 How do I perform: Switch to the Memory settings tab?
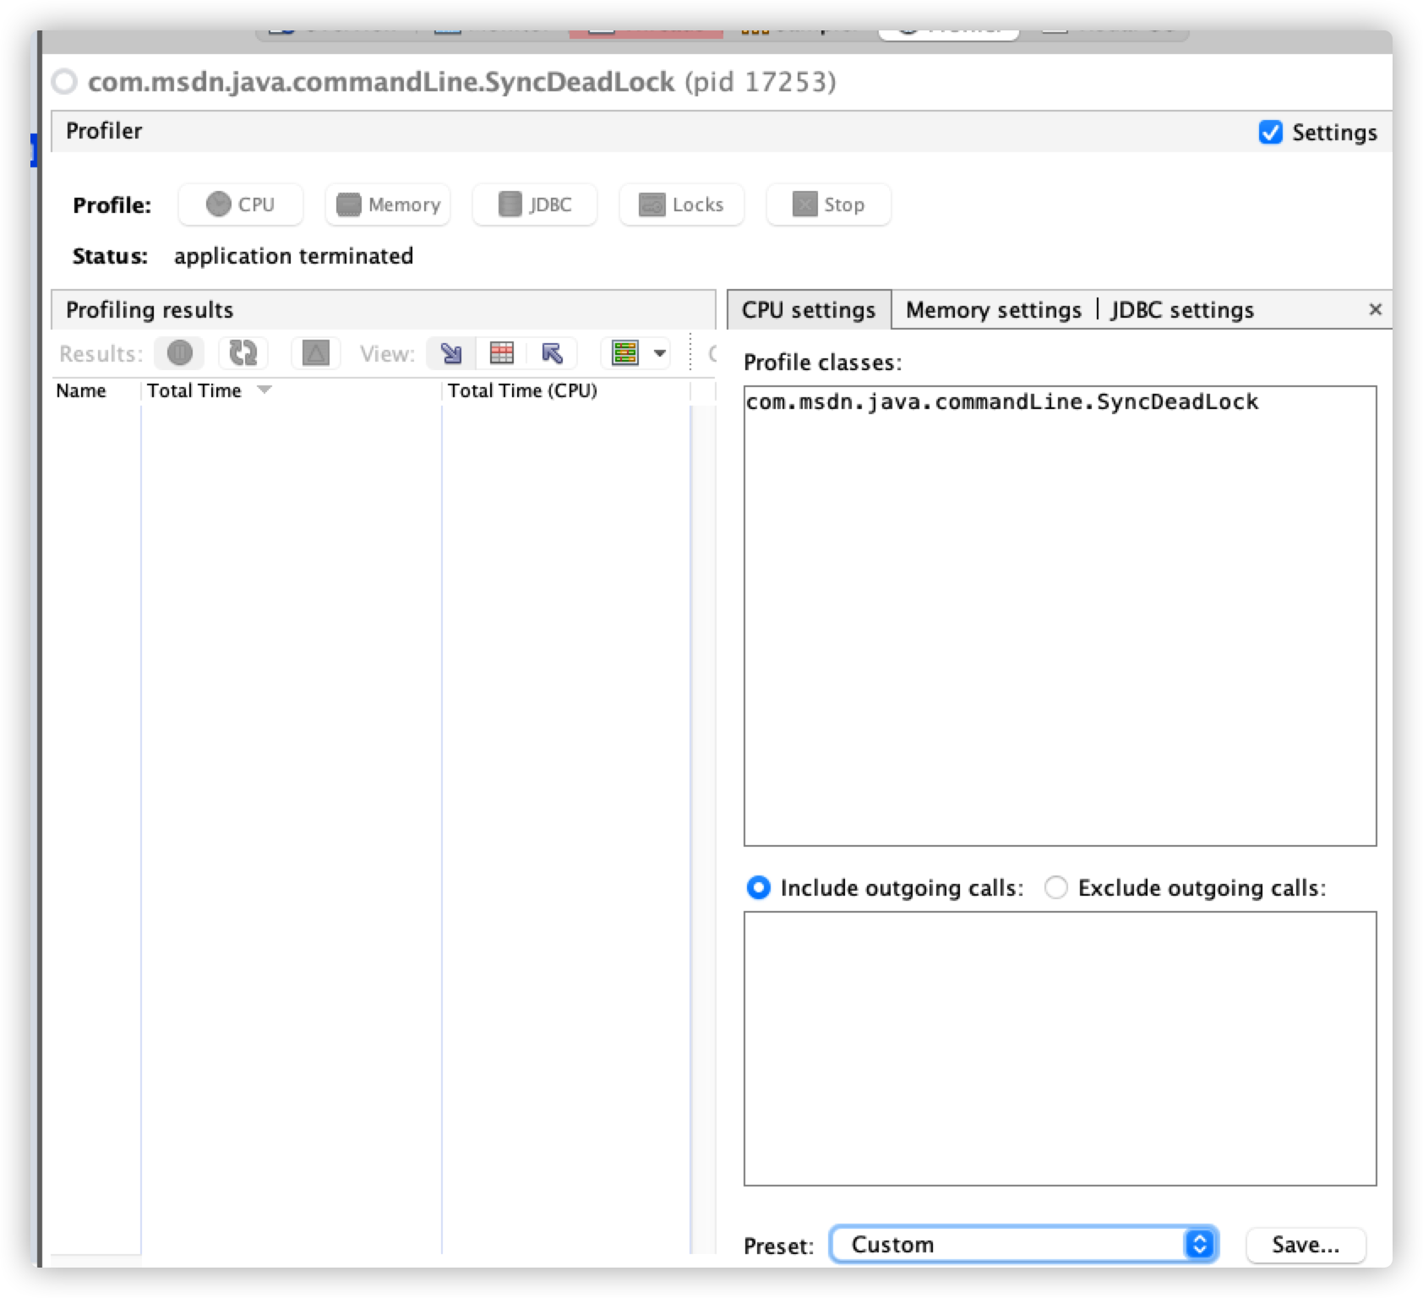click(x=994, y=309)
